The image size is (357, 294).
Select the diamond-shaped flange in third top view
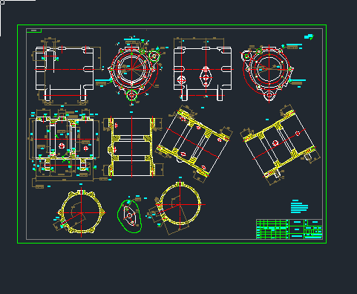click(x=206, y=76)
